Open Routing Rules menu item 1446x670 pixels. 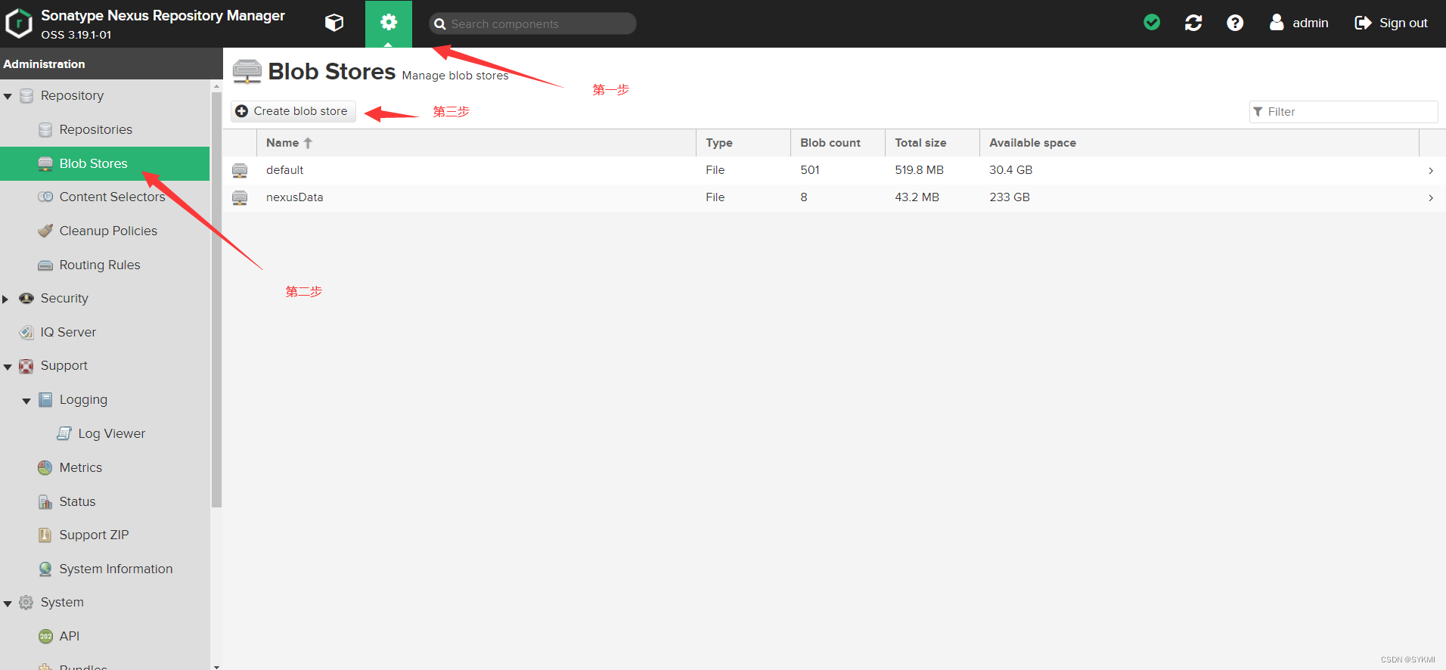pos(105,265)
